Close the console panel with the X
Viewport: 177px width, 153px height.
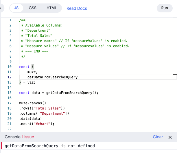(170, 137)
